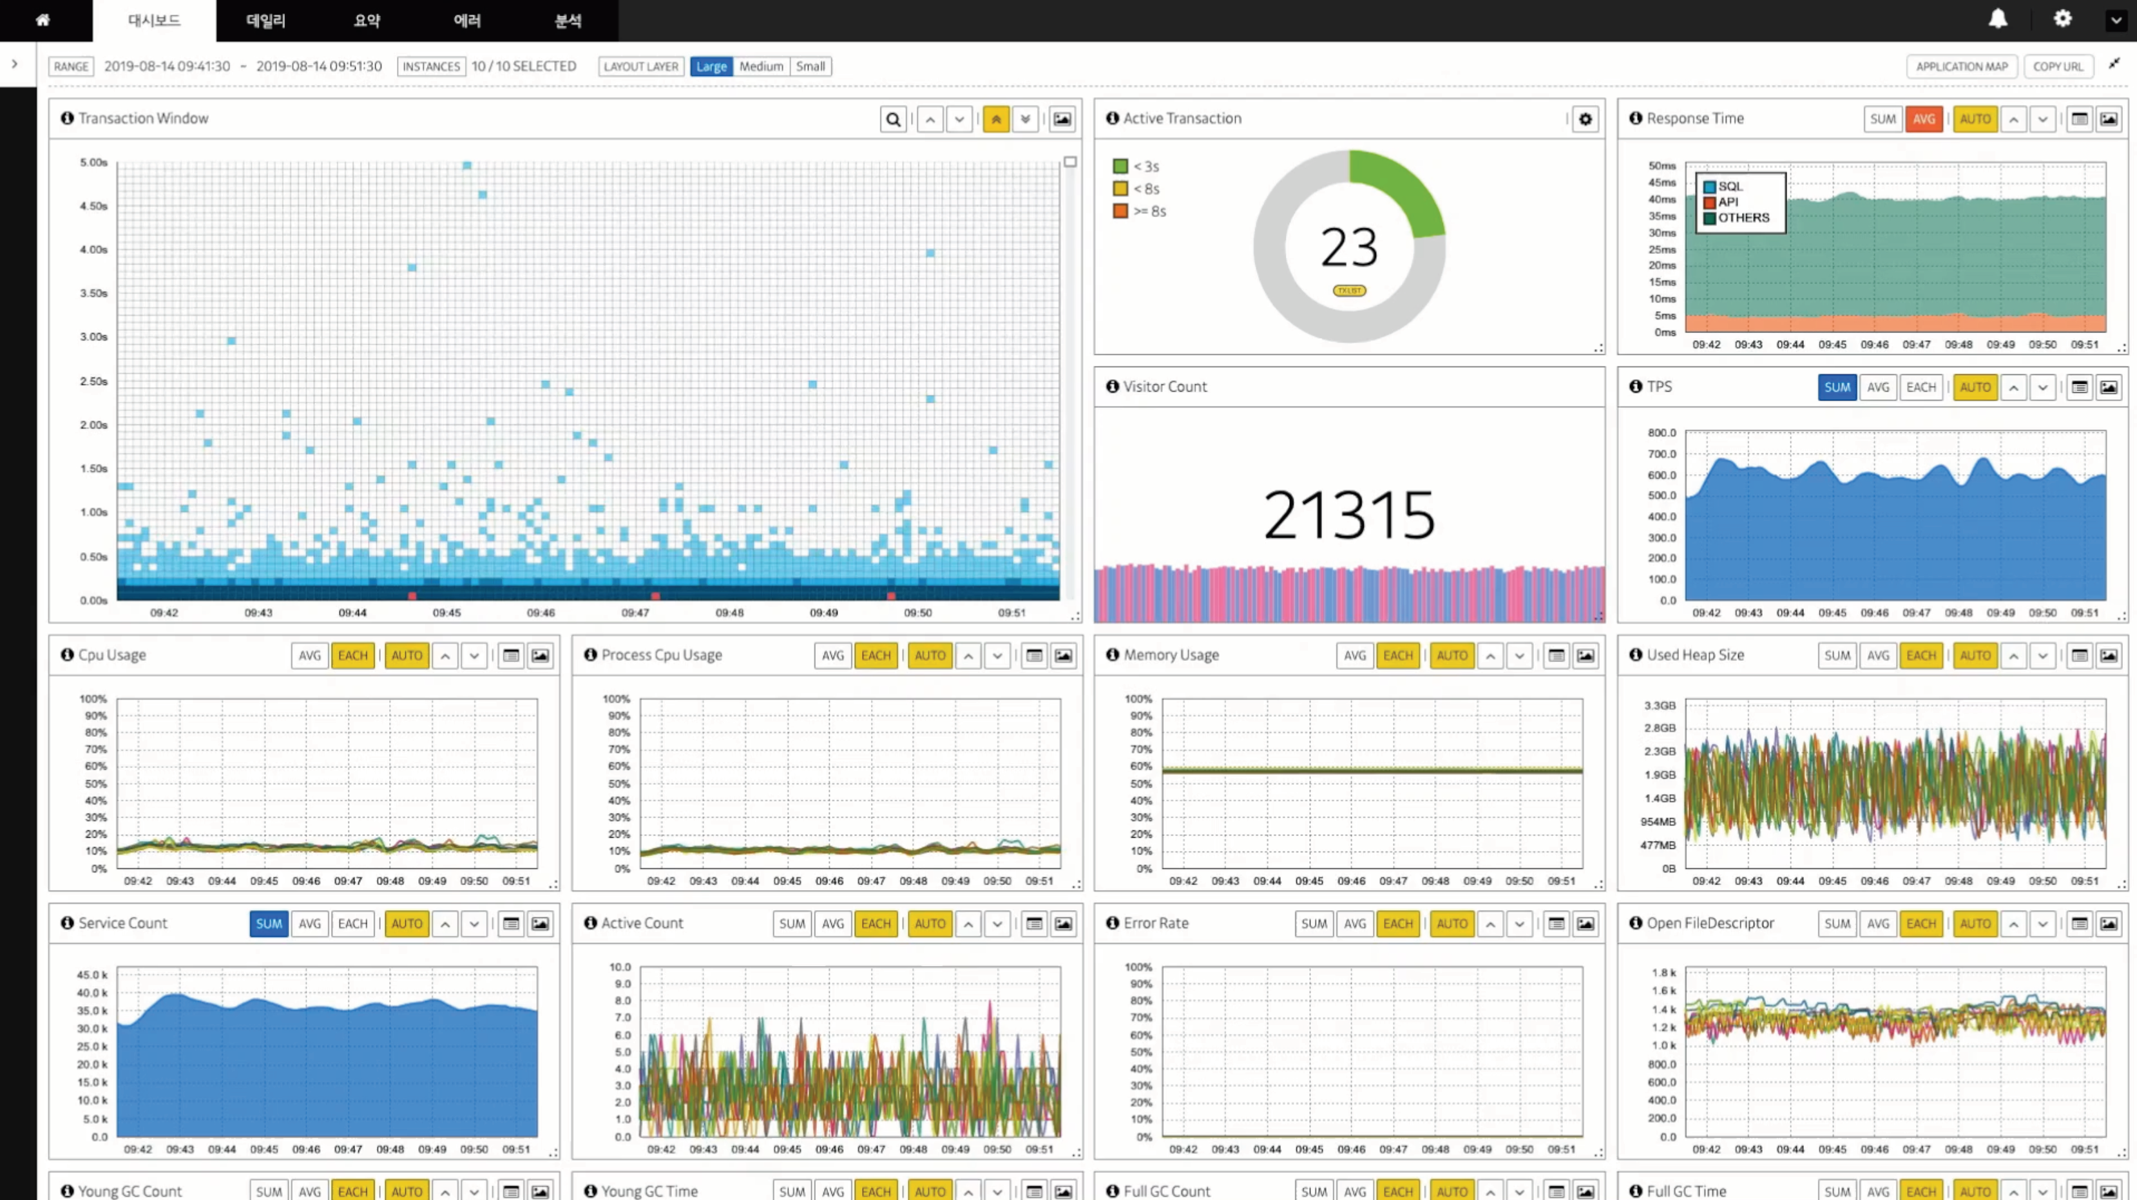The height and width of the screenshot is (1200, 2137).
Task: Click Transaction Window double-up arrow icon
Action: point(995,119)
